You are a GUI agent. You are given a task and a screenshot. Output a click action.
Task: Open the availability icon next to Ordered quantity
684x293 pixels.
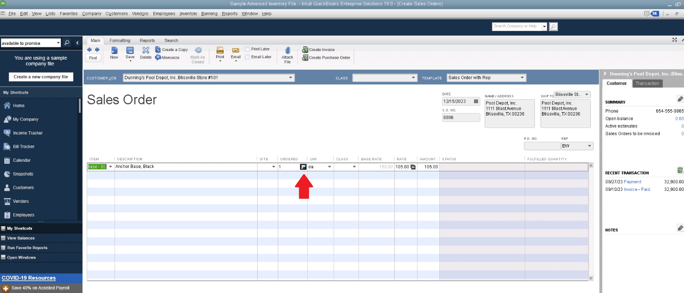click(x=303, y=167)
